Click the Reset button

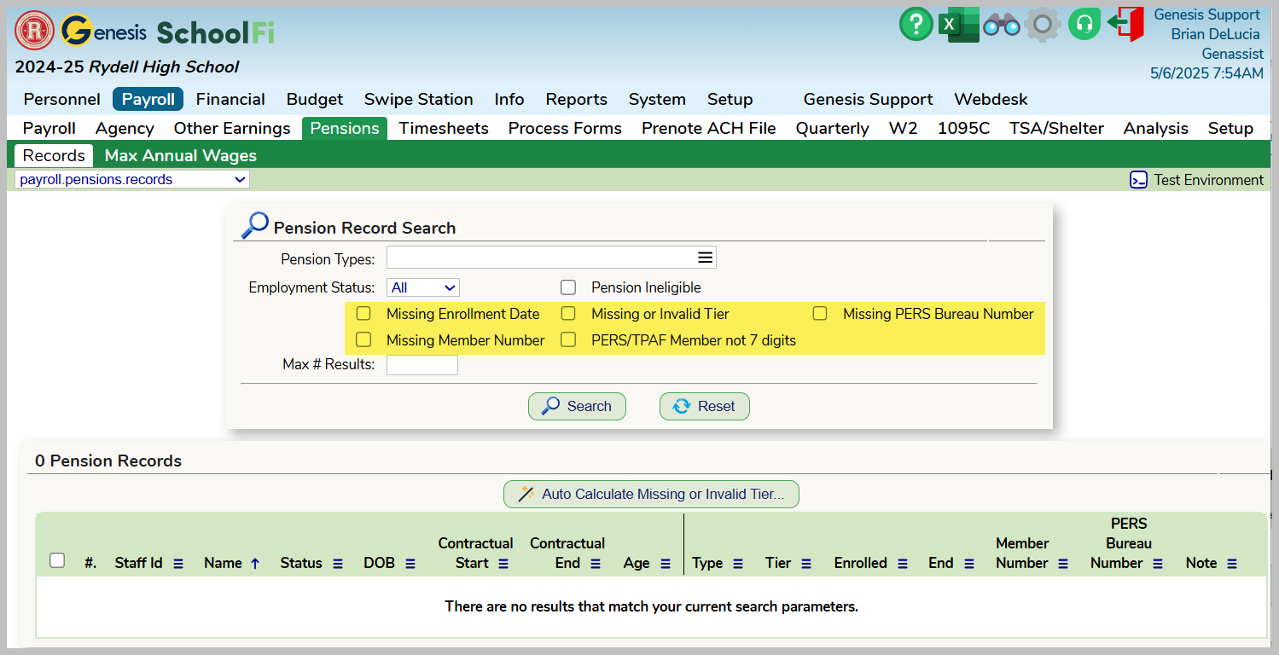[x=705, y=406]
